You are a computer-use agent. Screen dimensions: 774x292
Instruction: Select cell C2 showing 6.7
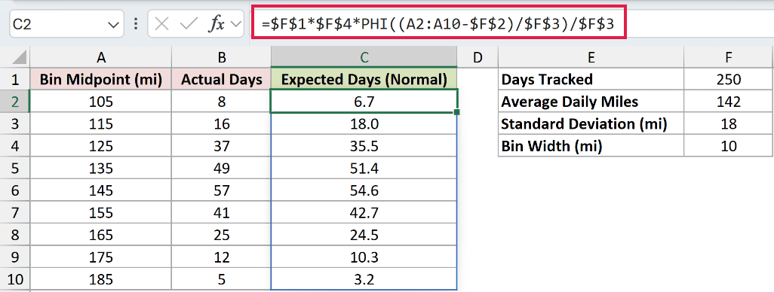point(364,101)
